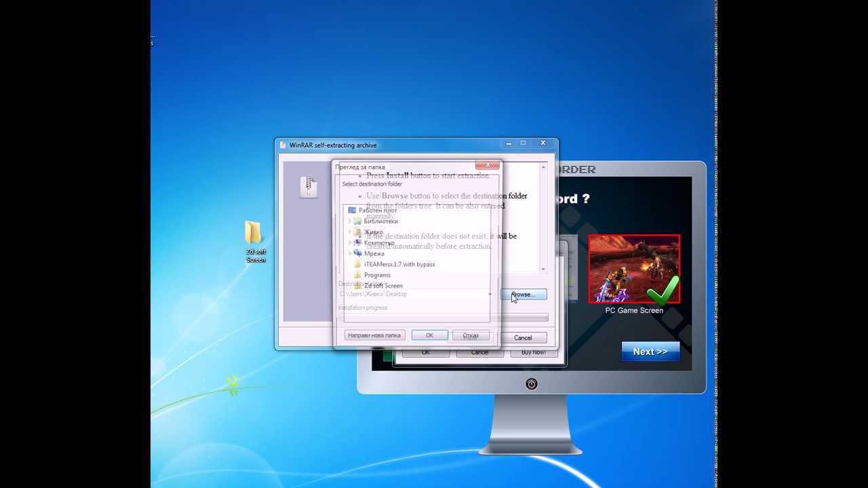Click Отказ in the folder browse dialog
The width and height of the screenshot is (868, 488).
click(471, 335)
